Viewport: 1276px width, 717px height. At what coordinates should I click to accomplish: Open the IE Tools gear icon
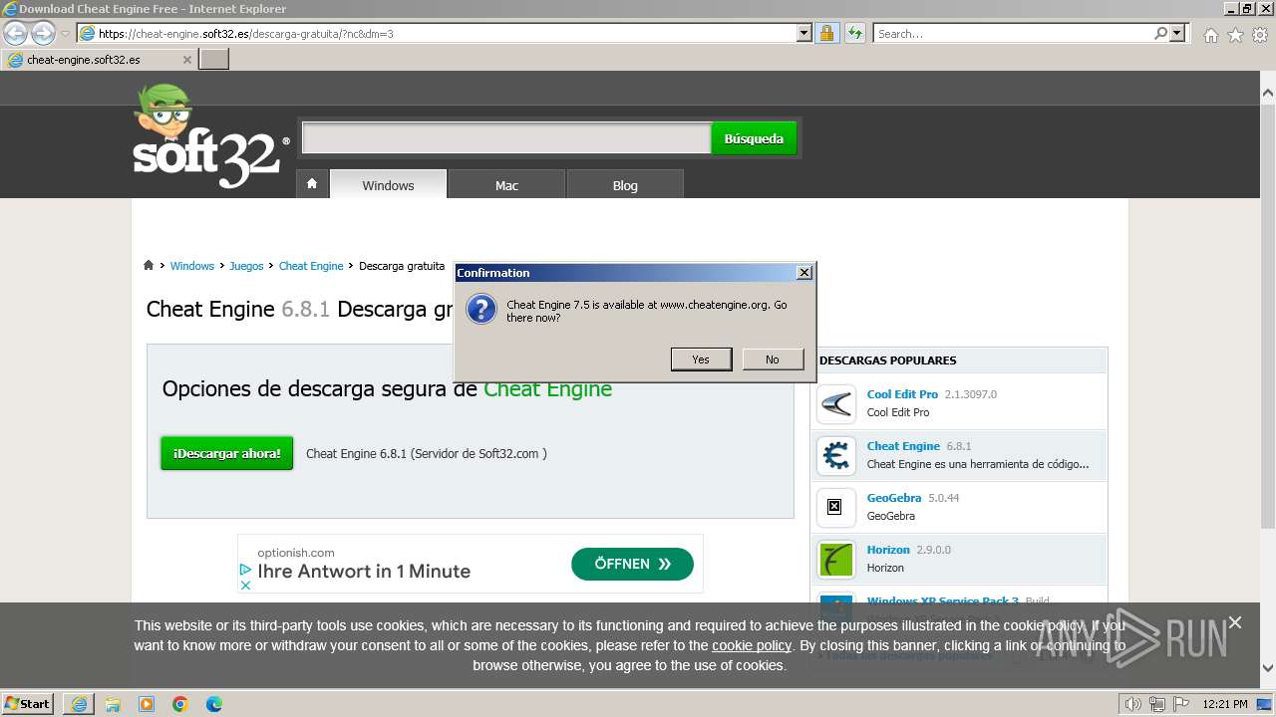coord(1260,35)
